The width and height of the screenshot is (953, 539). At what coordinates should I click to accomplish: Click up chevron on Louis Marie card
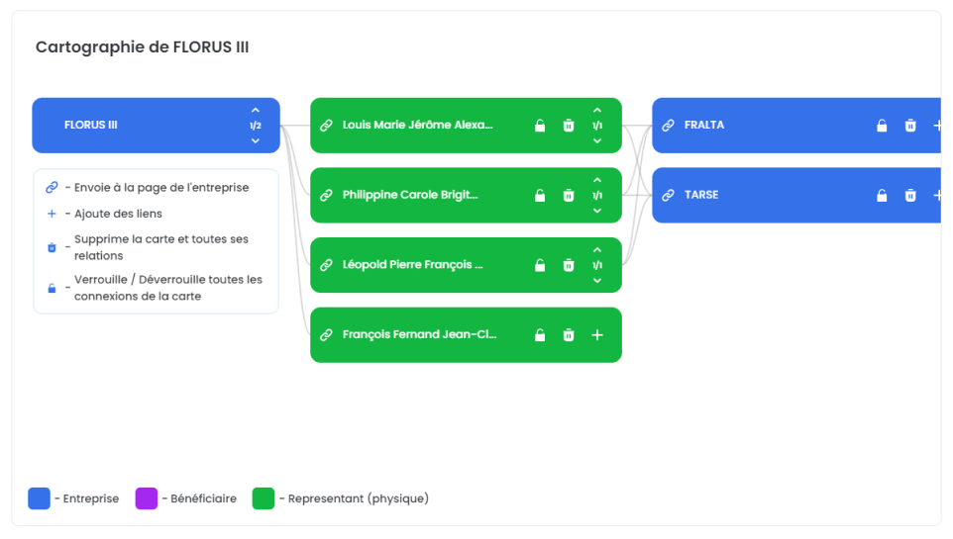click(x=597, y=111)
